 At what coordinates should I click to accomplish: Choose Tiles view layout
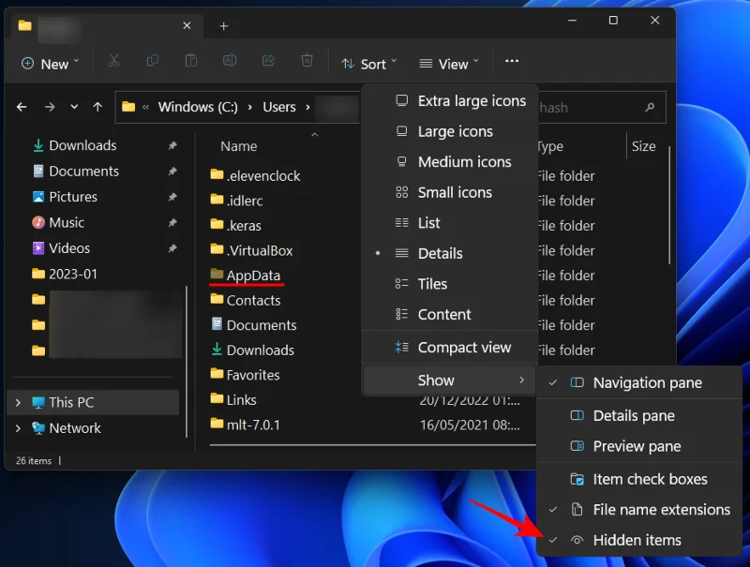point(450,284)
